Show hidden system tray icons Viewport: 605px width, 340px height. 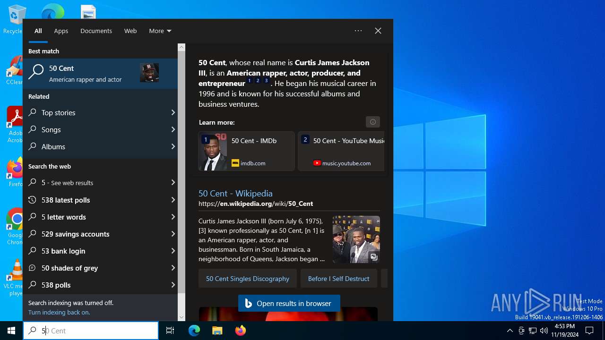tap(510, 331)
